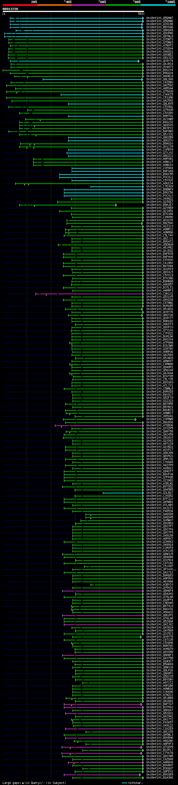Click UniRef100_P48534 entry
Image resolution: width=178 pixels, height=785 pixels.
(x=160, y=511)
